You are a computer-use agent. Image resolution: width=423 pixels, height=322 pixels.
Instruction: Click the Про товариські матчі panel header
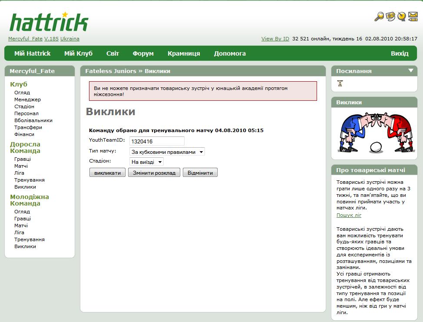tap(374, 170)
